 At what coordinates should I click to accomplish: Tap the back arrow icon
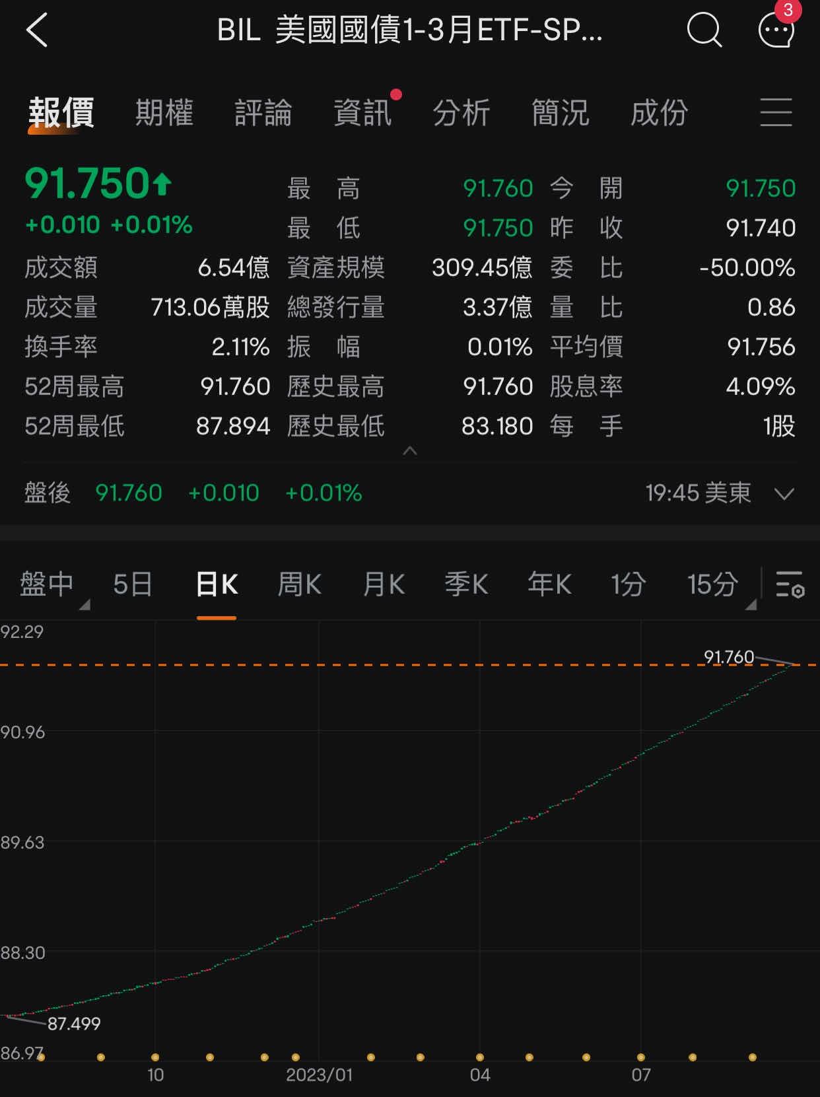[x=37, y=30]
